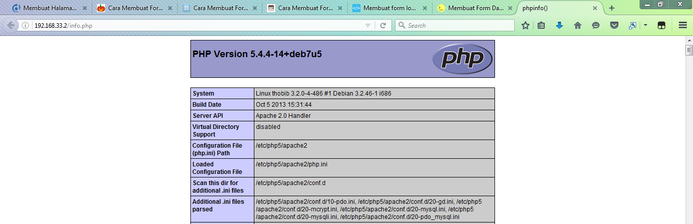Bookmark this page with the star icon
Viewport: 693px width, 224px height.
(x=525, y=25)
